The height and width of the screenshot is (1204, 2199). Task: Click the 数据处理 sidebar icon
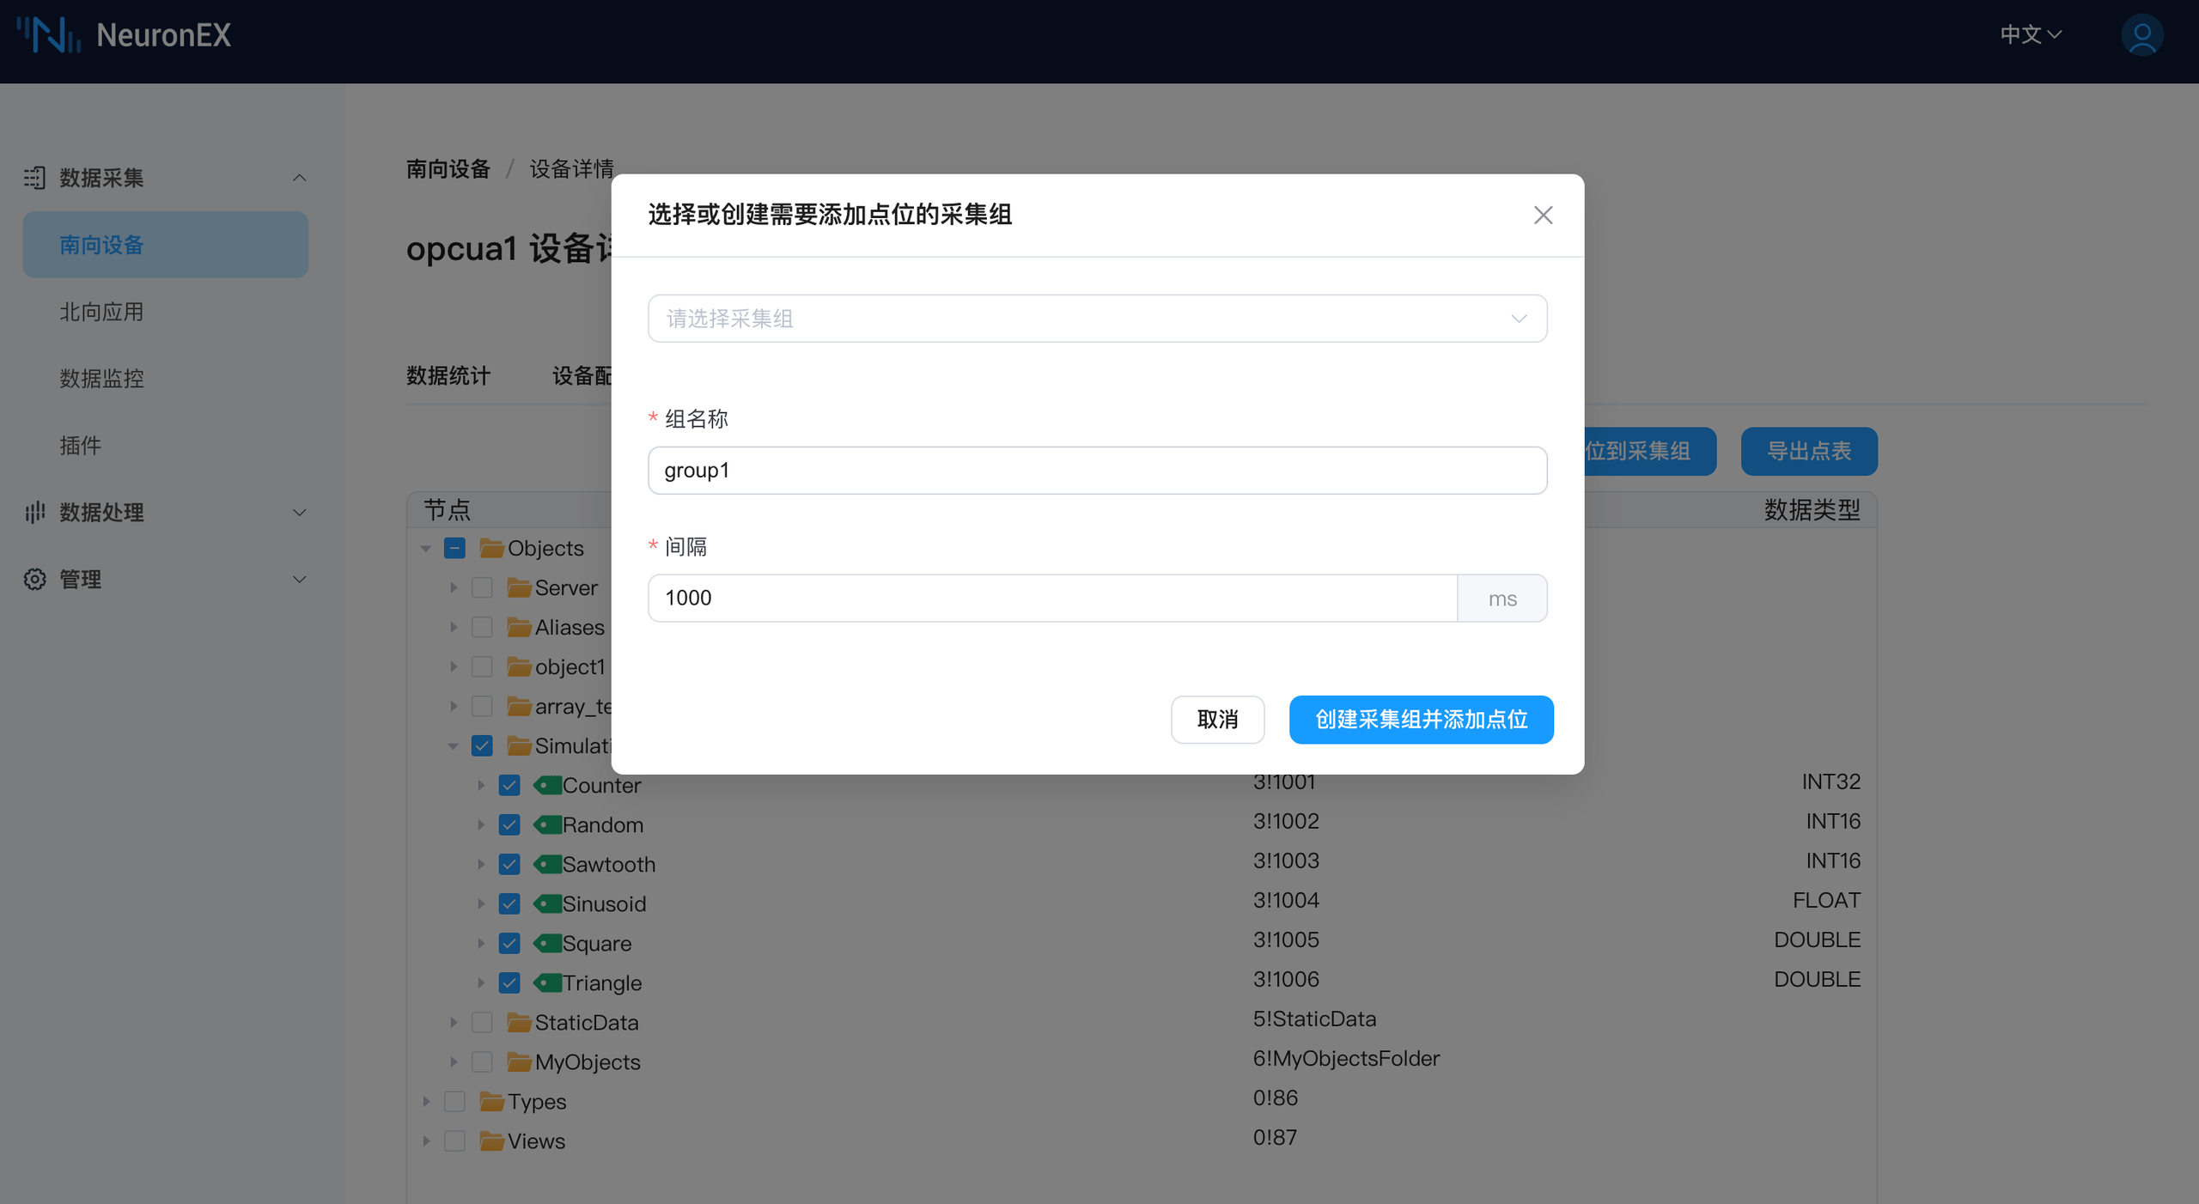34,513
